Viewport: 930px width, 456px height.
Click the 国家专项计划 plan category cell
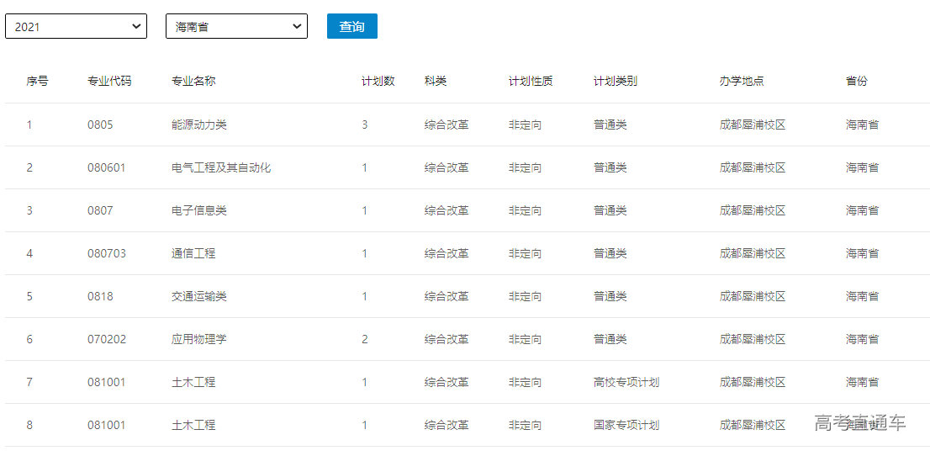[x=626, y=425]
